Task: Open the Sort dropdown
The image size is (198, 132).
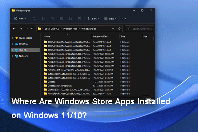Action: point(93,19)
